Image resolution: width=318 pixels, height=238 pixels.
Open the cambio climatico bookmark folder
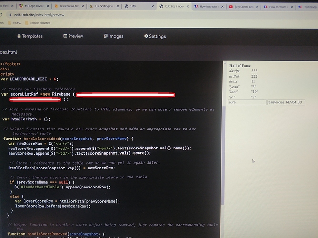click(38, 23)
